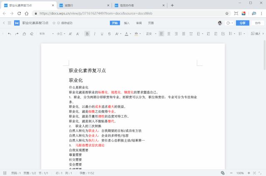
Task: Toggle italic formatting
Action: click(94, 34)
